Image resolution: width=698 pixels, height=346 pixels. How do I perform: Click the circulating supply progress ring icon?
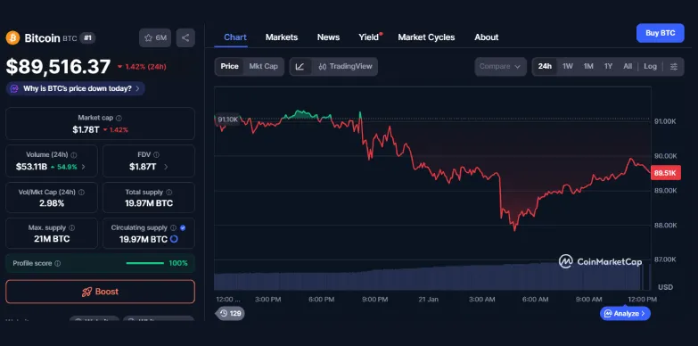[174, 239]
